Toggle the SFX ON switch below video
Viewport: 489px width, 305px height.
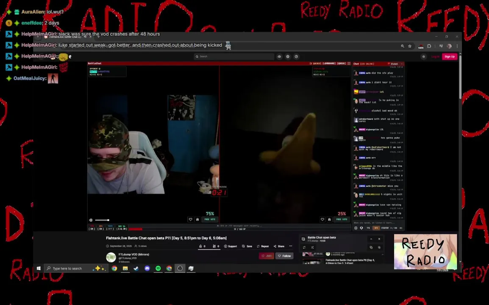pyautogui.click(x=100, y=227)
